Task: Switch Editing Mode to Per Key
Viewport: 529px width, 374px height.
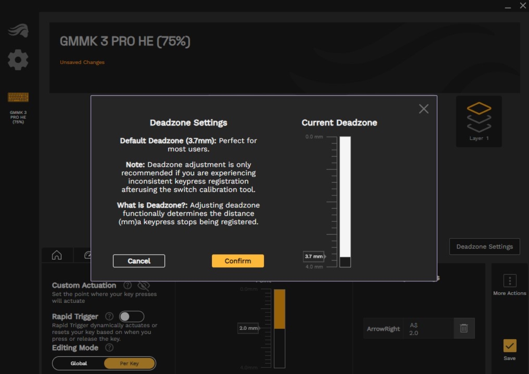Action: [x=129, y=363]
